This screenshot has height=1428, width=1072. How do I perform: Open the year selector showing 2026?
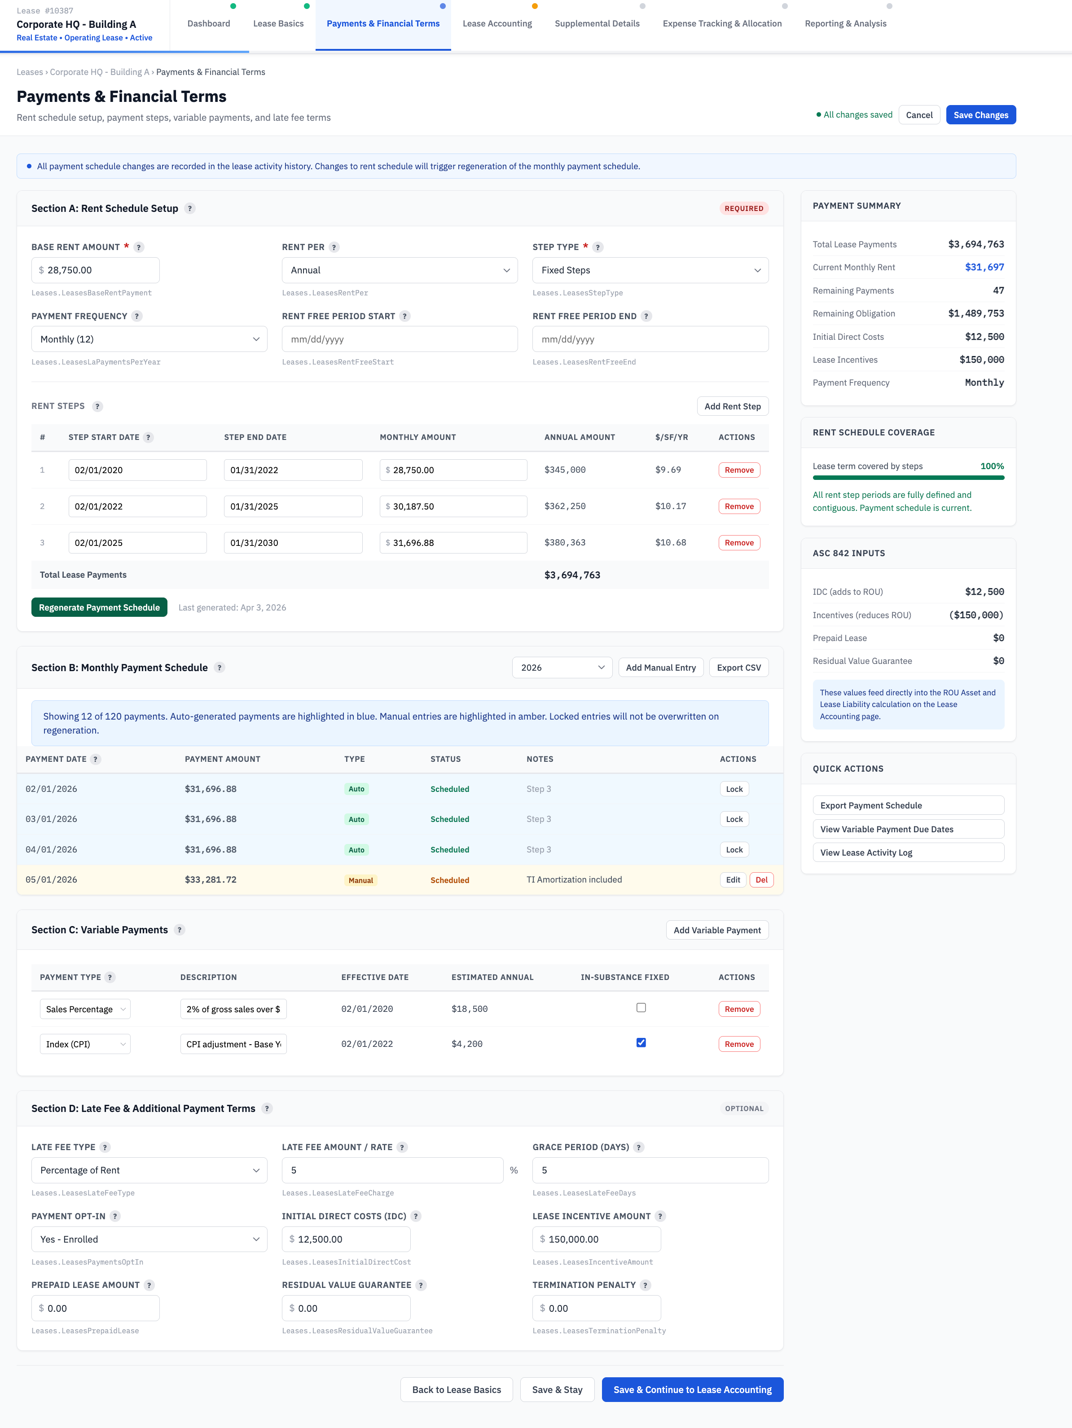coord(561,667)
